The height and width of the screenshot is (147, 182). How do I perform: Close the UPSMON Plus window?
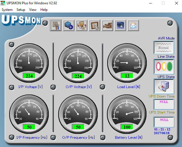[177, 3]
